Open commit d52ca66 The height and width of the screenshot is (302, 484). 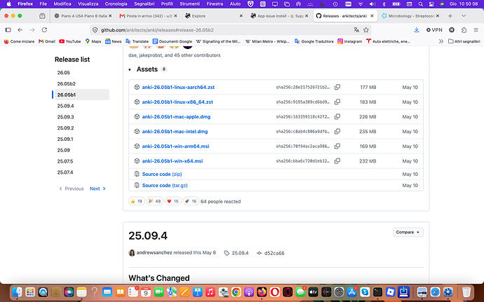point(274,253)
